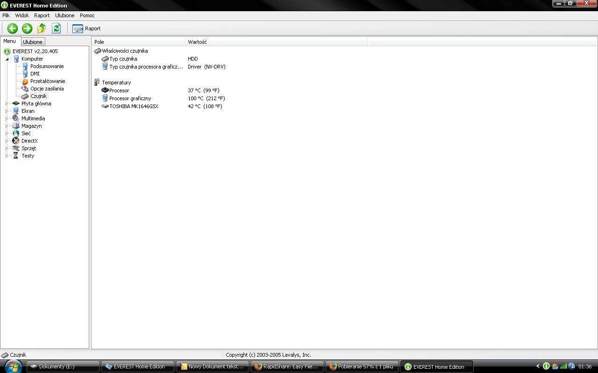Image resolution: width=598 pixels, height=373 pixels.
Task: Switch to Dokumenty (E:) taskbar window
Action: click(63, 366)
